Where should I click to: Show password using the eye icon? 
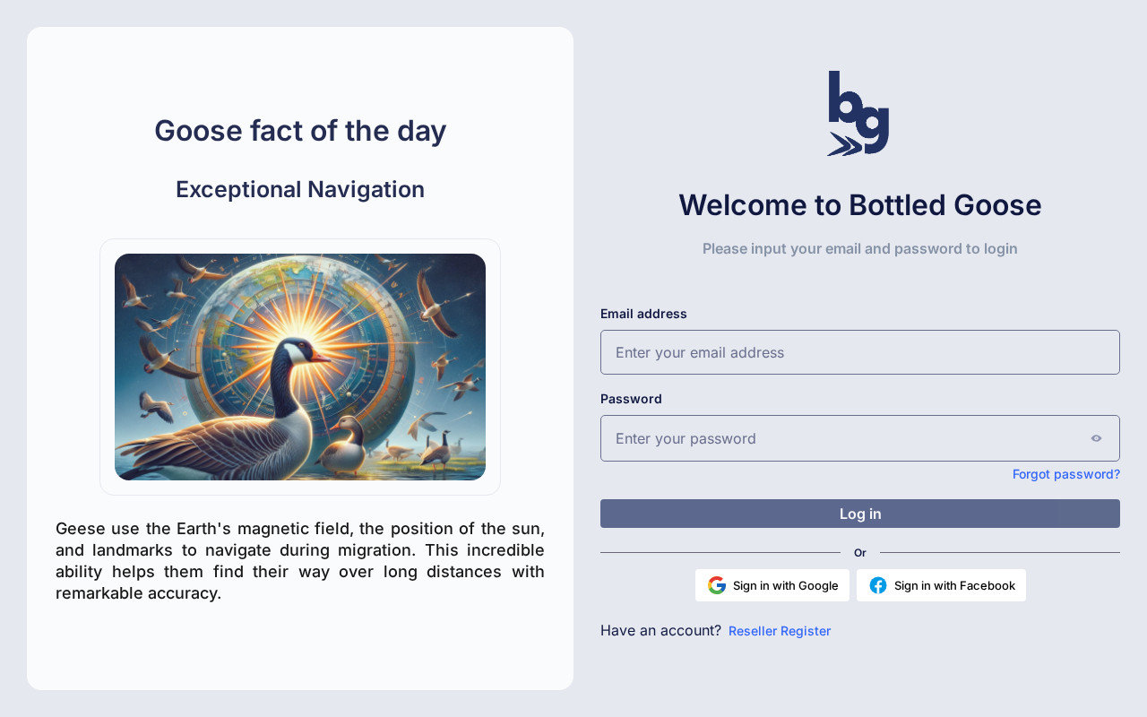coord(1096,438)
